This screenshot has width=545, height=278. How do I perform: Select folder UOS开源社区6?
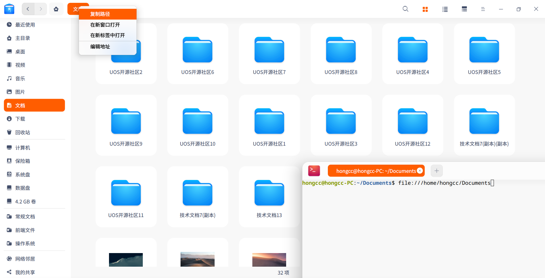coord(198,54)
